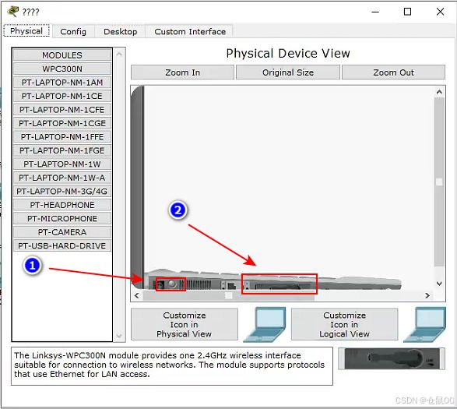Screen dimensions: 457x409
Task: Click device view scroll left arrow
Action: [137, 295]
